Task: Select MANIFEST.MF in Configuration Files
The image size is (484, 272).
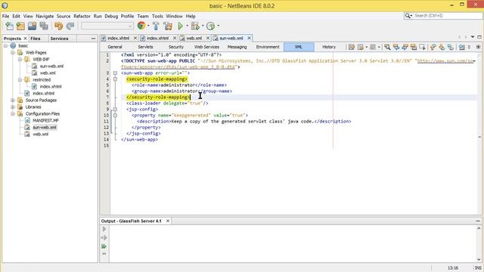Action: tap(45, 121)
